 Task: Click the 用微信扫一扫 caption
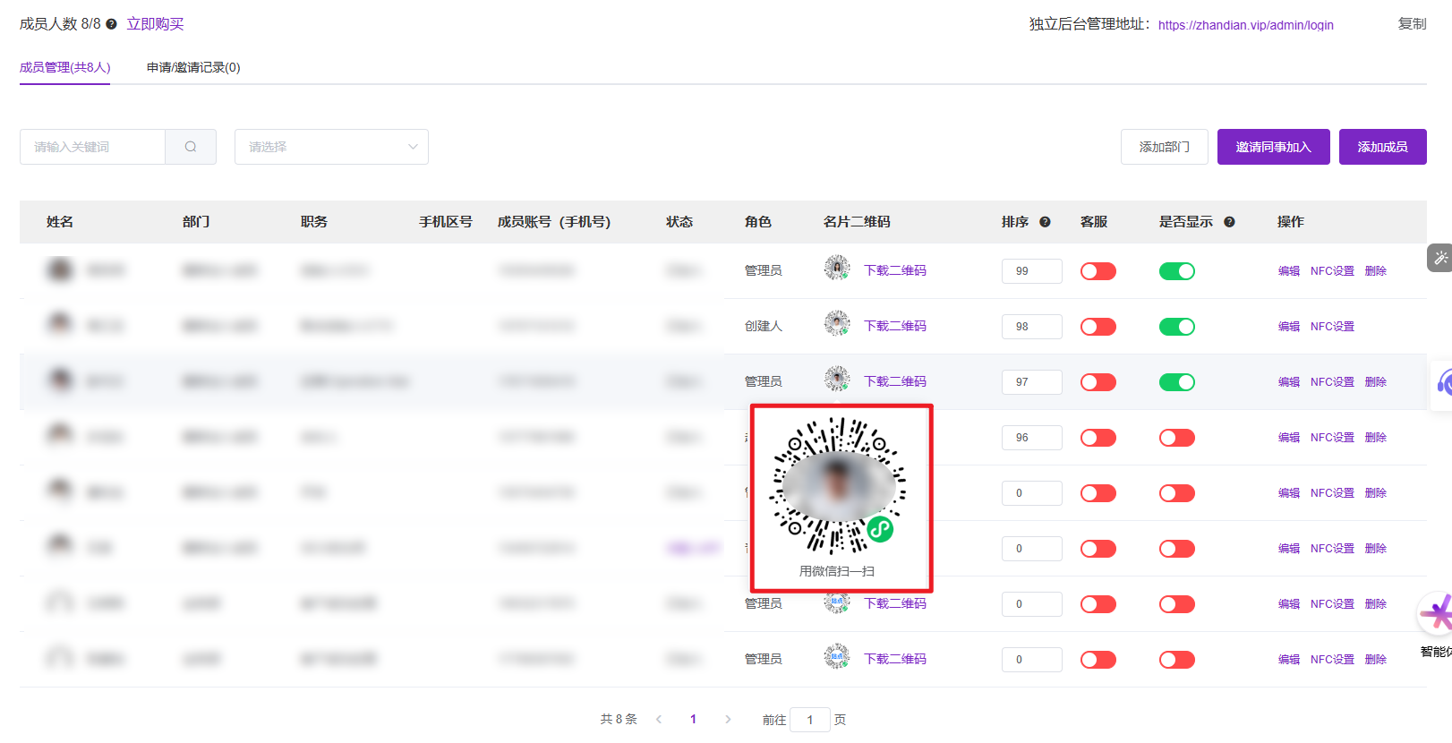click(x=837, y=571)
